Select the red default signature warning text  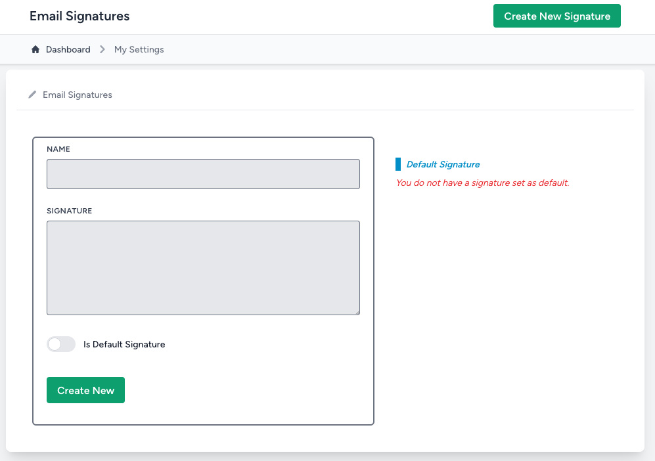click(x=482, y=183)
